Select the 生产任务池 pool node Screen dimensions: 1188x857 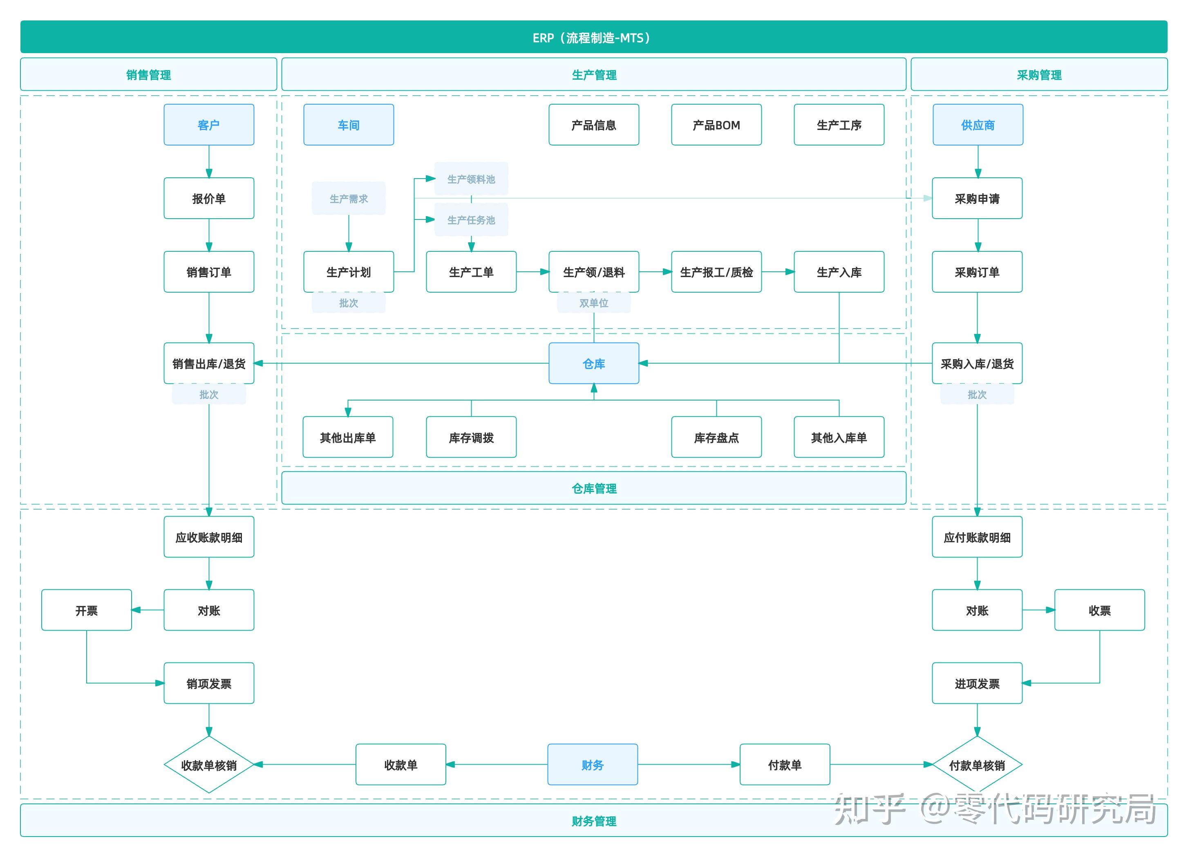point(470,220)
